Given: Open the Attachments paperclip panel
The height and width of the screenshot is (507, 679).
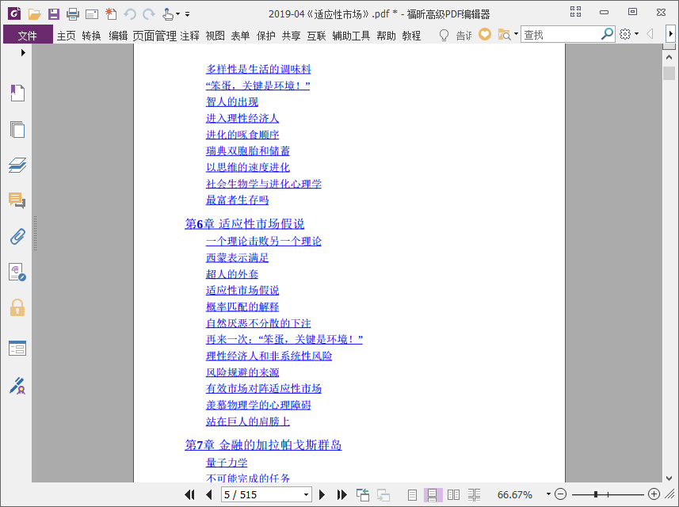Looking at the screenshot, I should click(17, 236).
